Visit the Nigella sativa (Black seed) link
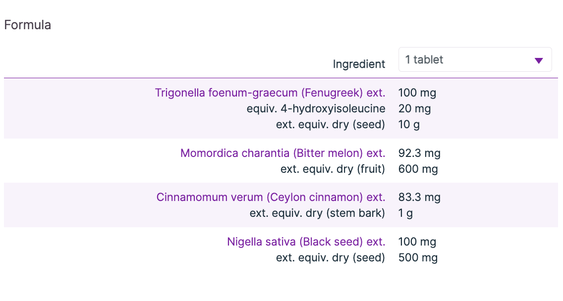The width and height of the screenshot is (563, 301). (306, 242)
